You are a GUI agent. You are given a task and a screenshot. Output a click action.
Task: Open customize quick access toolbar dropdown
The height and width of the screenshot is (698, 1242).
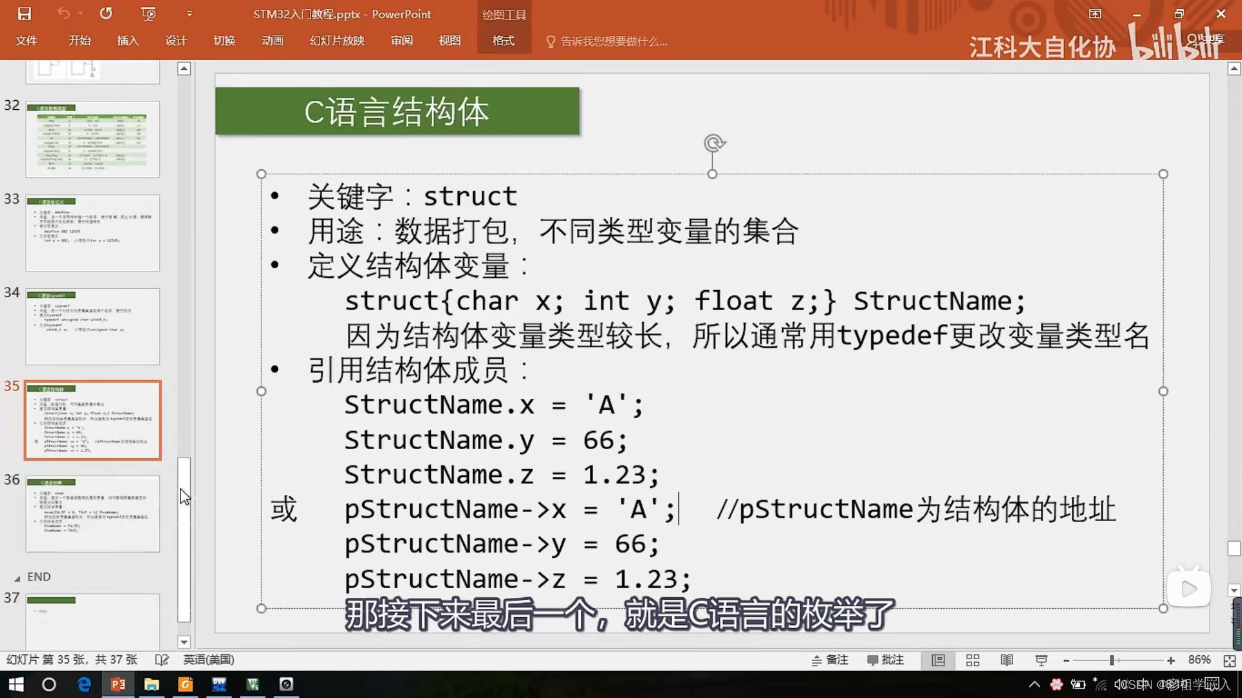189,14
